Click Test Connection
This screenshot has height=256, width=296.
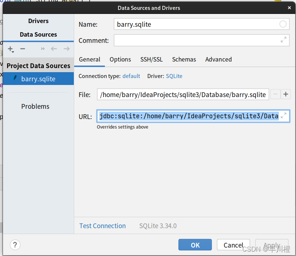[102, 226]
